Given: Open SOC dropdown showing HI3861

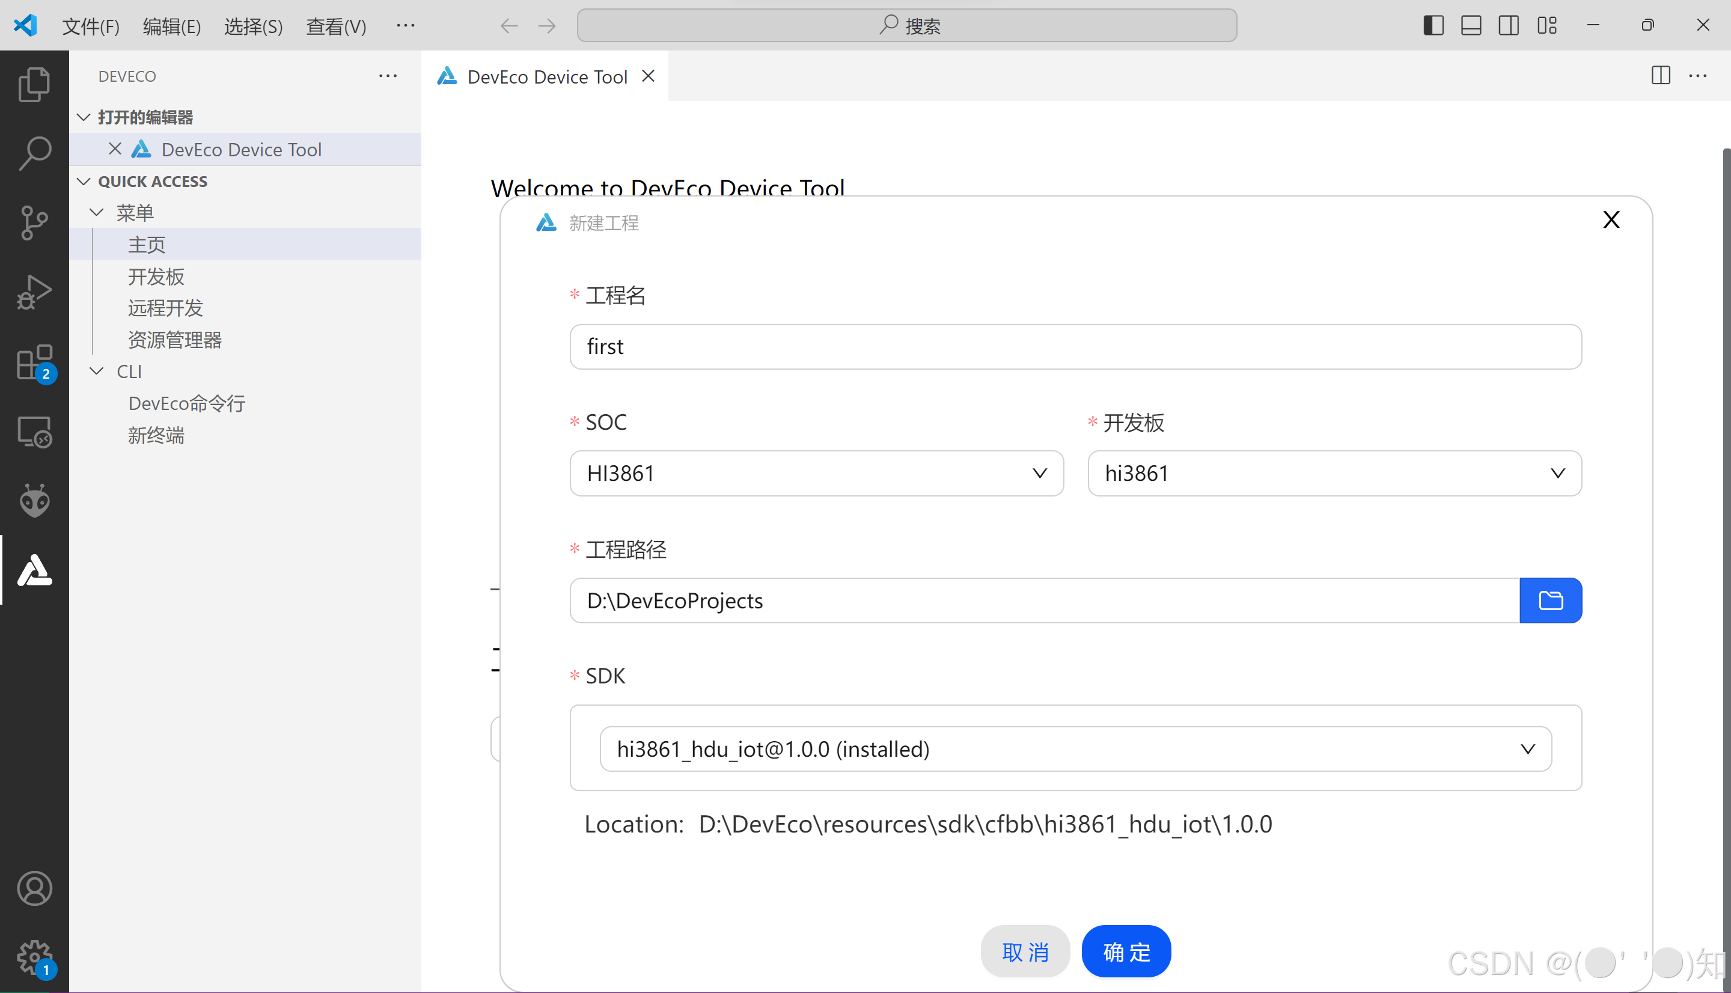Looking at the screenshot, I should 816,472.
